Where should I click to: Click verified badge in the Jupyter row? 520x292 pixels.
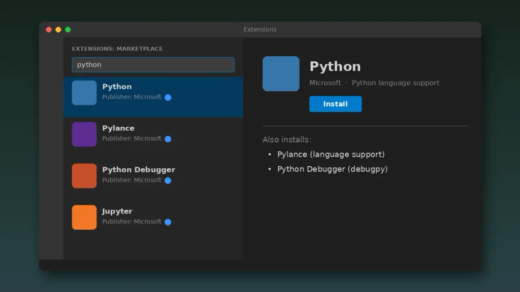[168, 222]
